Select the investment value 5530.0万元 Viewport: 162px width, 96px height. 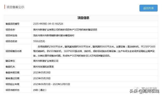[x=39, y=41]
